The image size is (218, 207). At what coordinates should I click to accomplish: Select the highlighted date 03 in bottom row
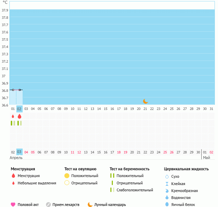coord(20,152)
